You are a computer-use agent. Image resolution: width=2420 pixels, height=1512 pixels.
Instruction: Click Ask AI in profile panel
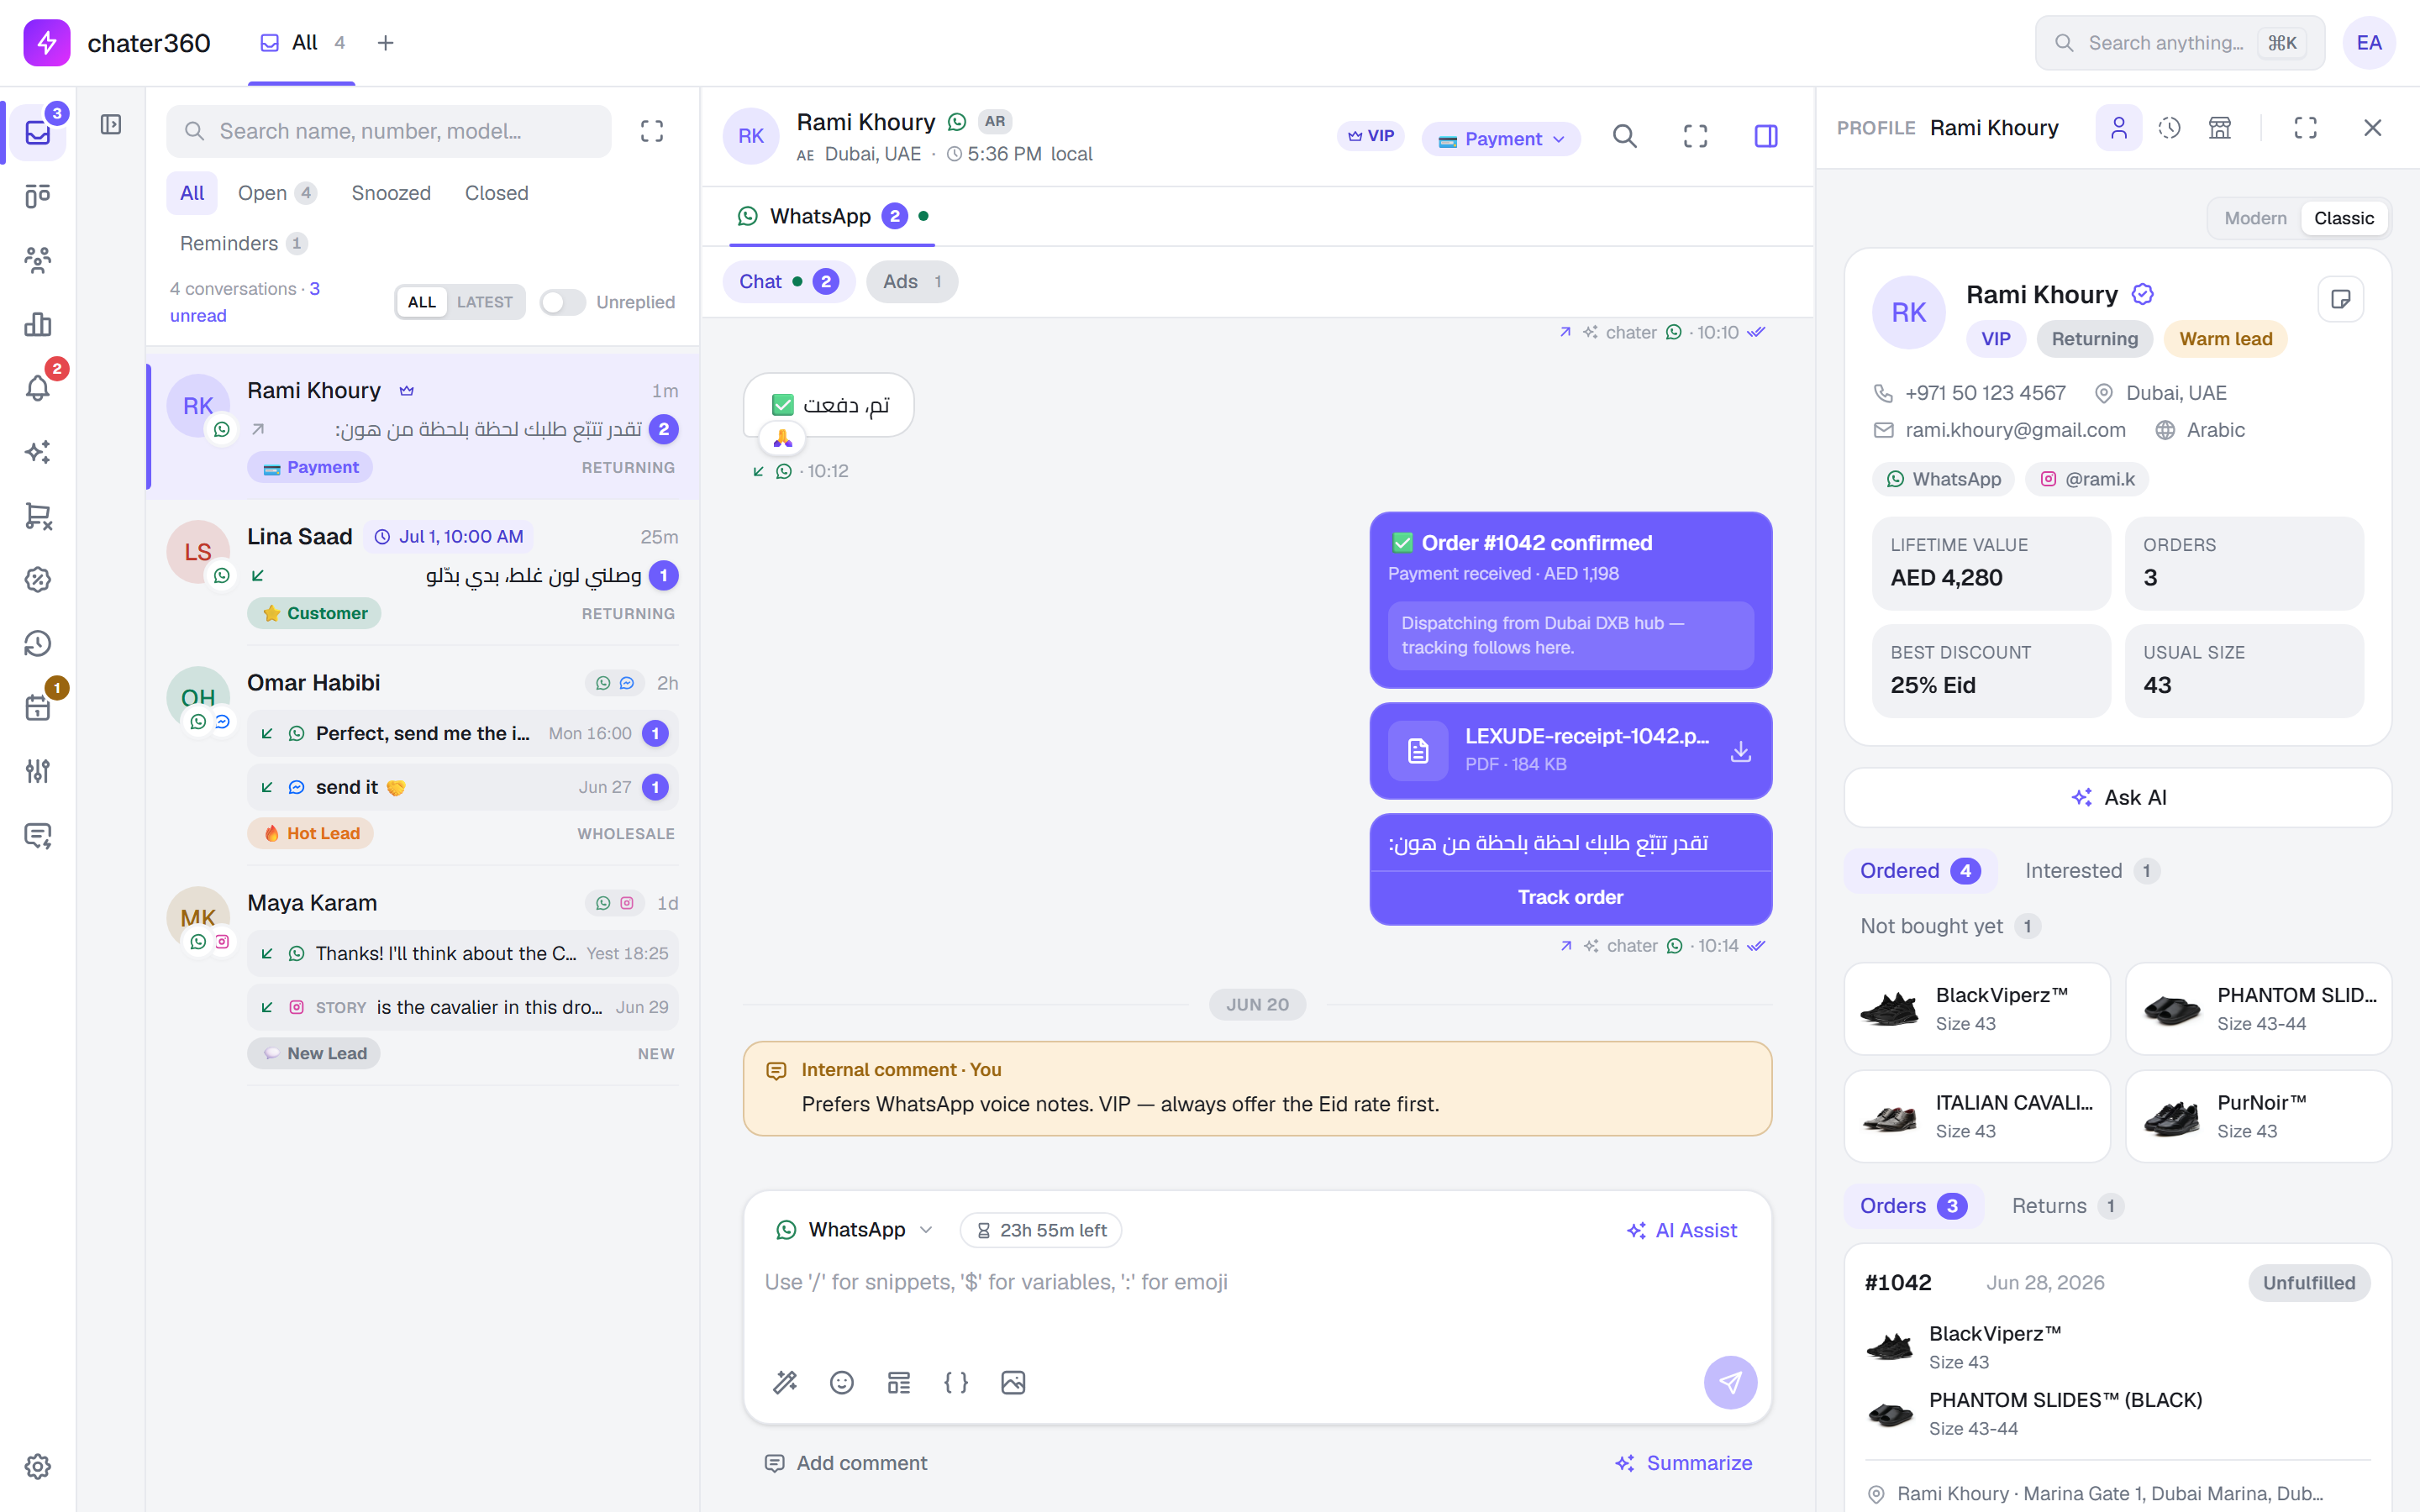[x=2118, y=797]
